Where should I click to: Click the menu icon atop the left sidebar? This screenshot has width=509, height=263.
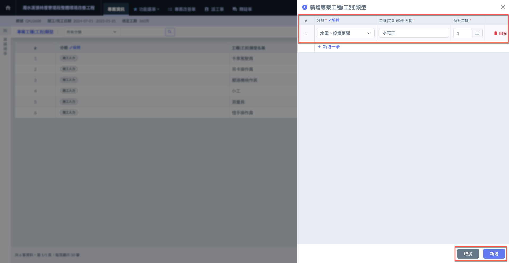5,31
